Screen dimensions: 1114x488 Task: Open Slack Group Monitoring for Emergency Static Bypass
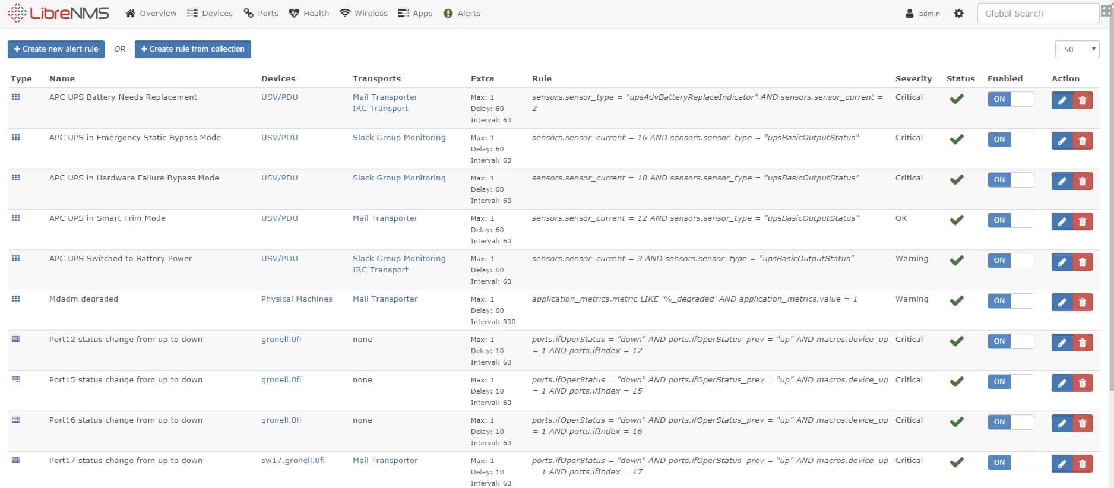(399, 137)
